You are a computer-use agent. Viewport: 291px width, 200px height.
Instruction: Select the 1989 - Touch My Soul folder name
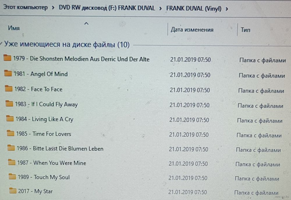44,177
